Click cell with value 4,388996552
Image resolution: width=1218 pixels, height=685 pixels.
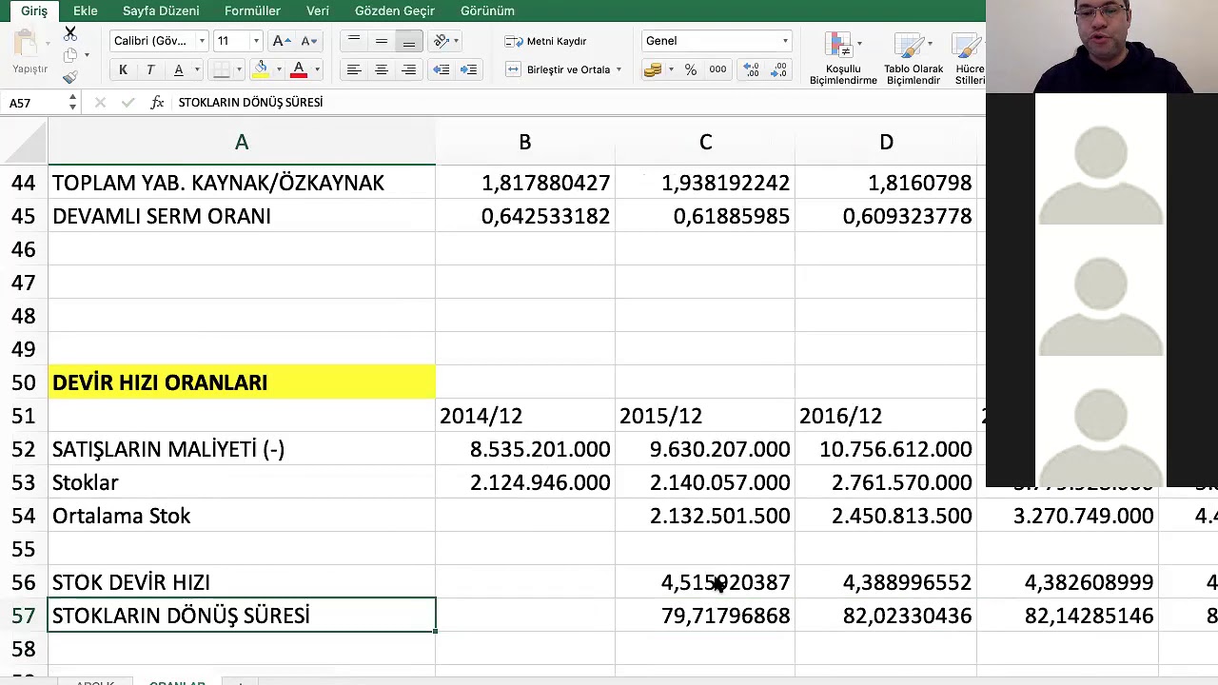pos(886,582)
